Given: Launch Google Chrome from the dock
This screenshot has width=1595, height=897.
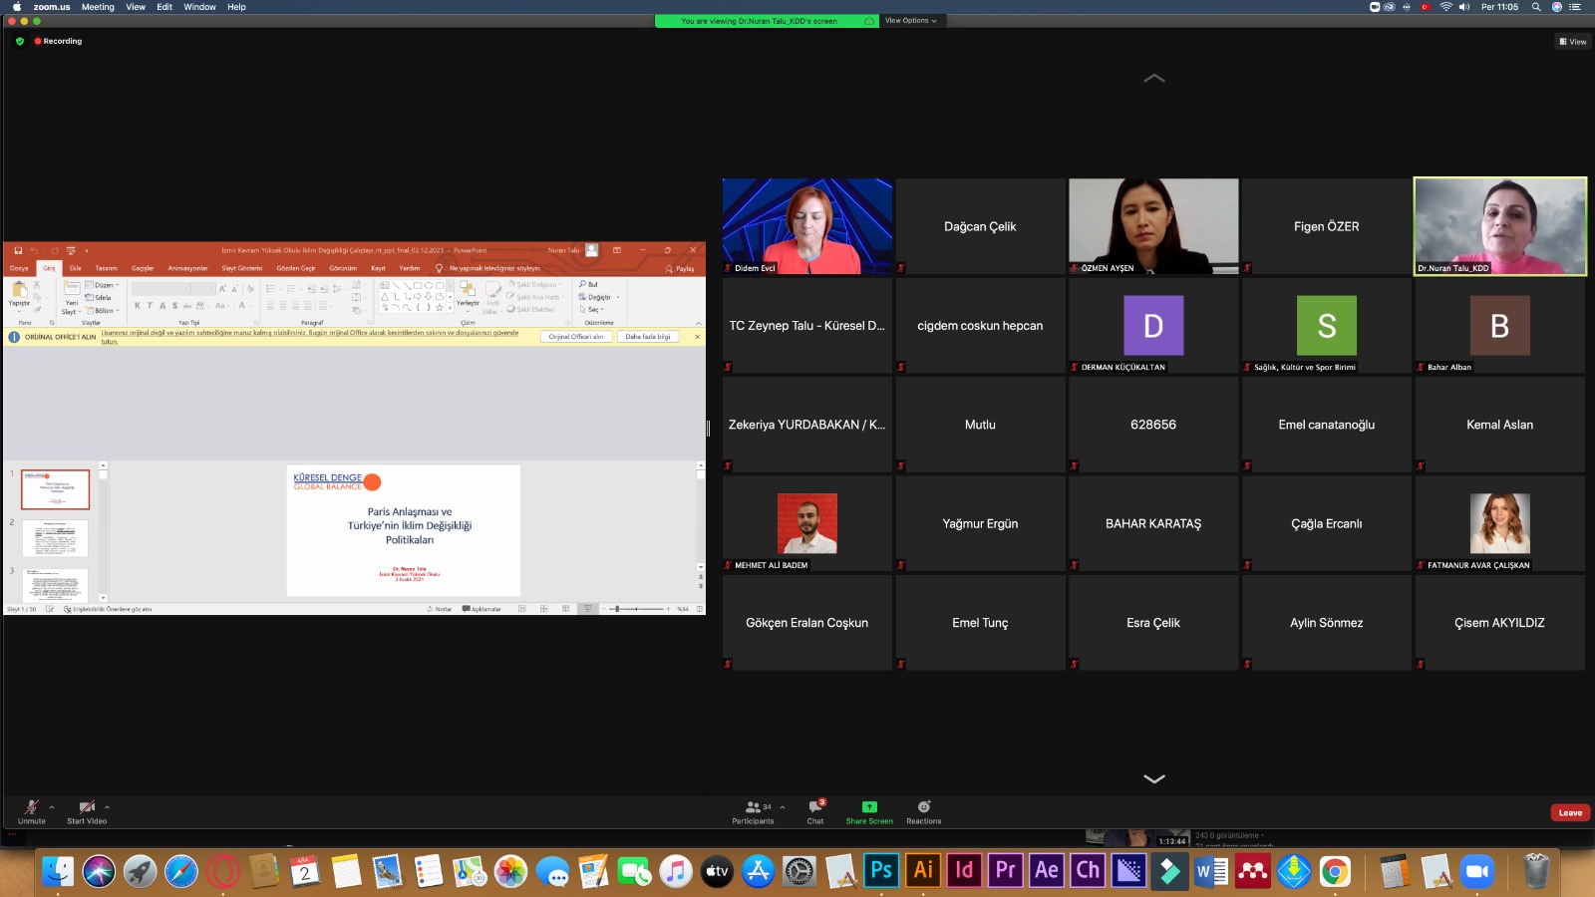Looking at the screenshot, I should coord(1335,872).
